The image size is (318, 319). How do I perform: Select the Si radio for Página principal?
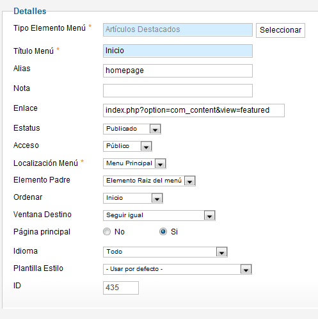tap(163, 232)
